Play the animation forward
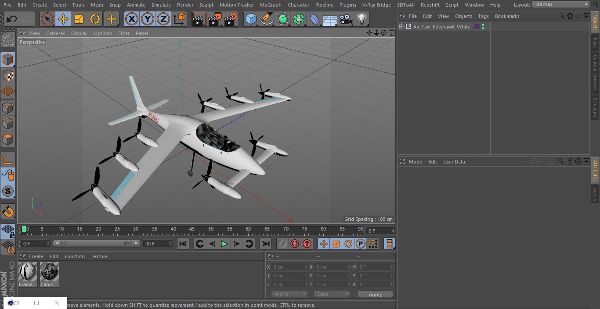This screenshot has width=600, height=309. pyautogui.click(x=224, y=244)
